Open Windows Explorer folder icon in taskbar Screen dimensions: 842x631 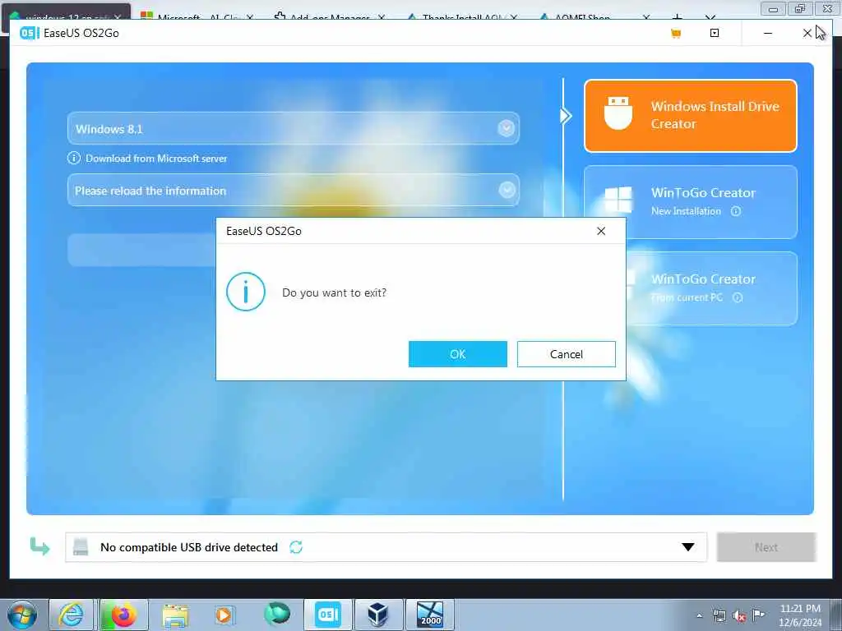[174, 615]
